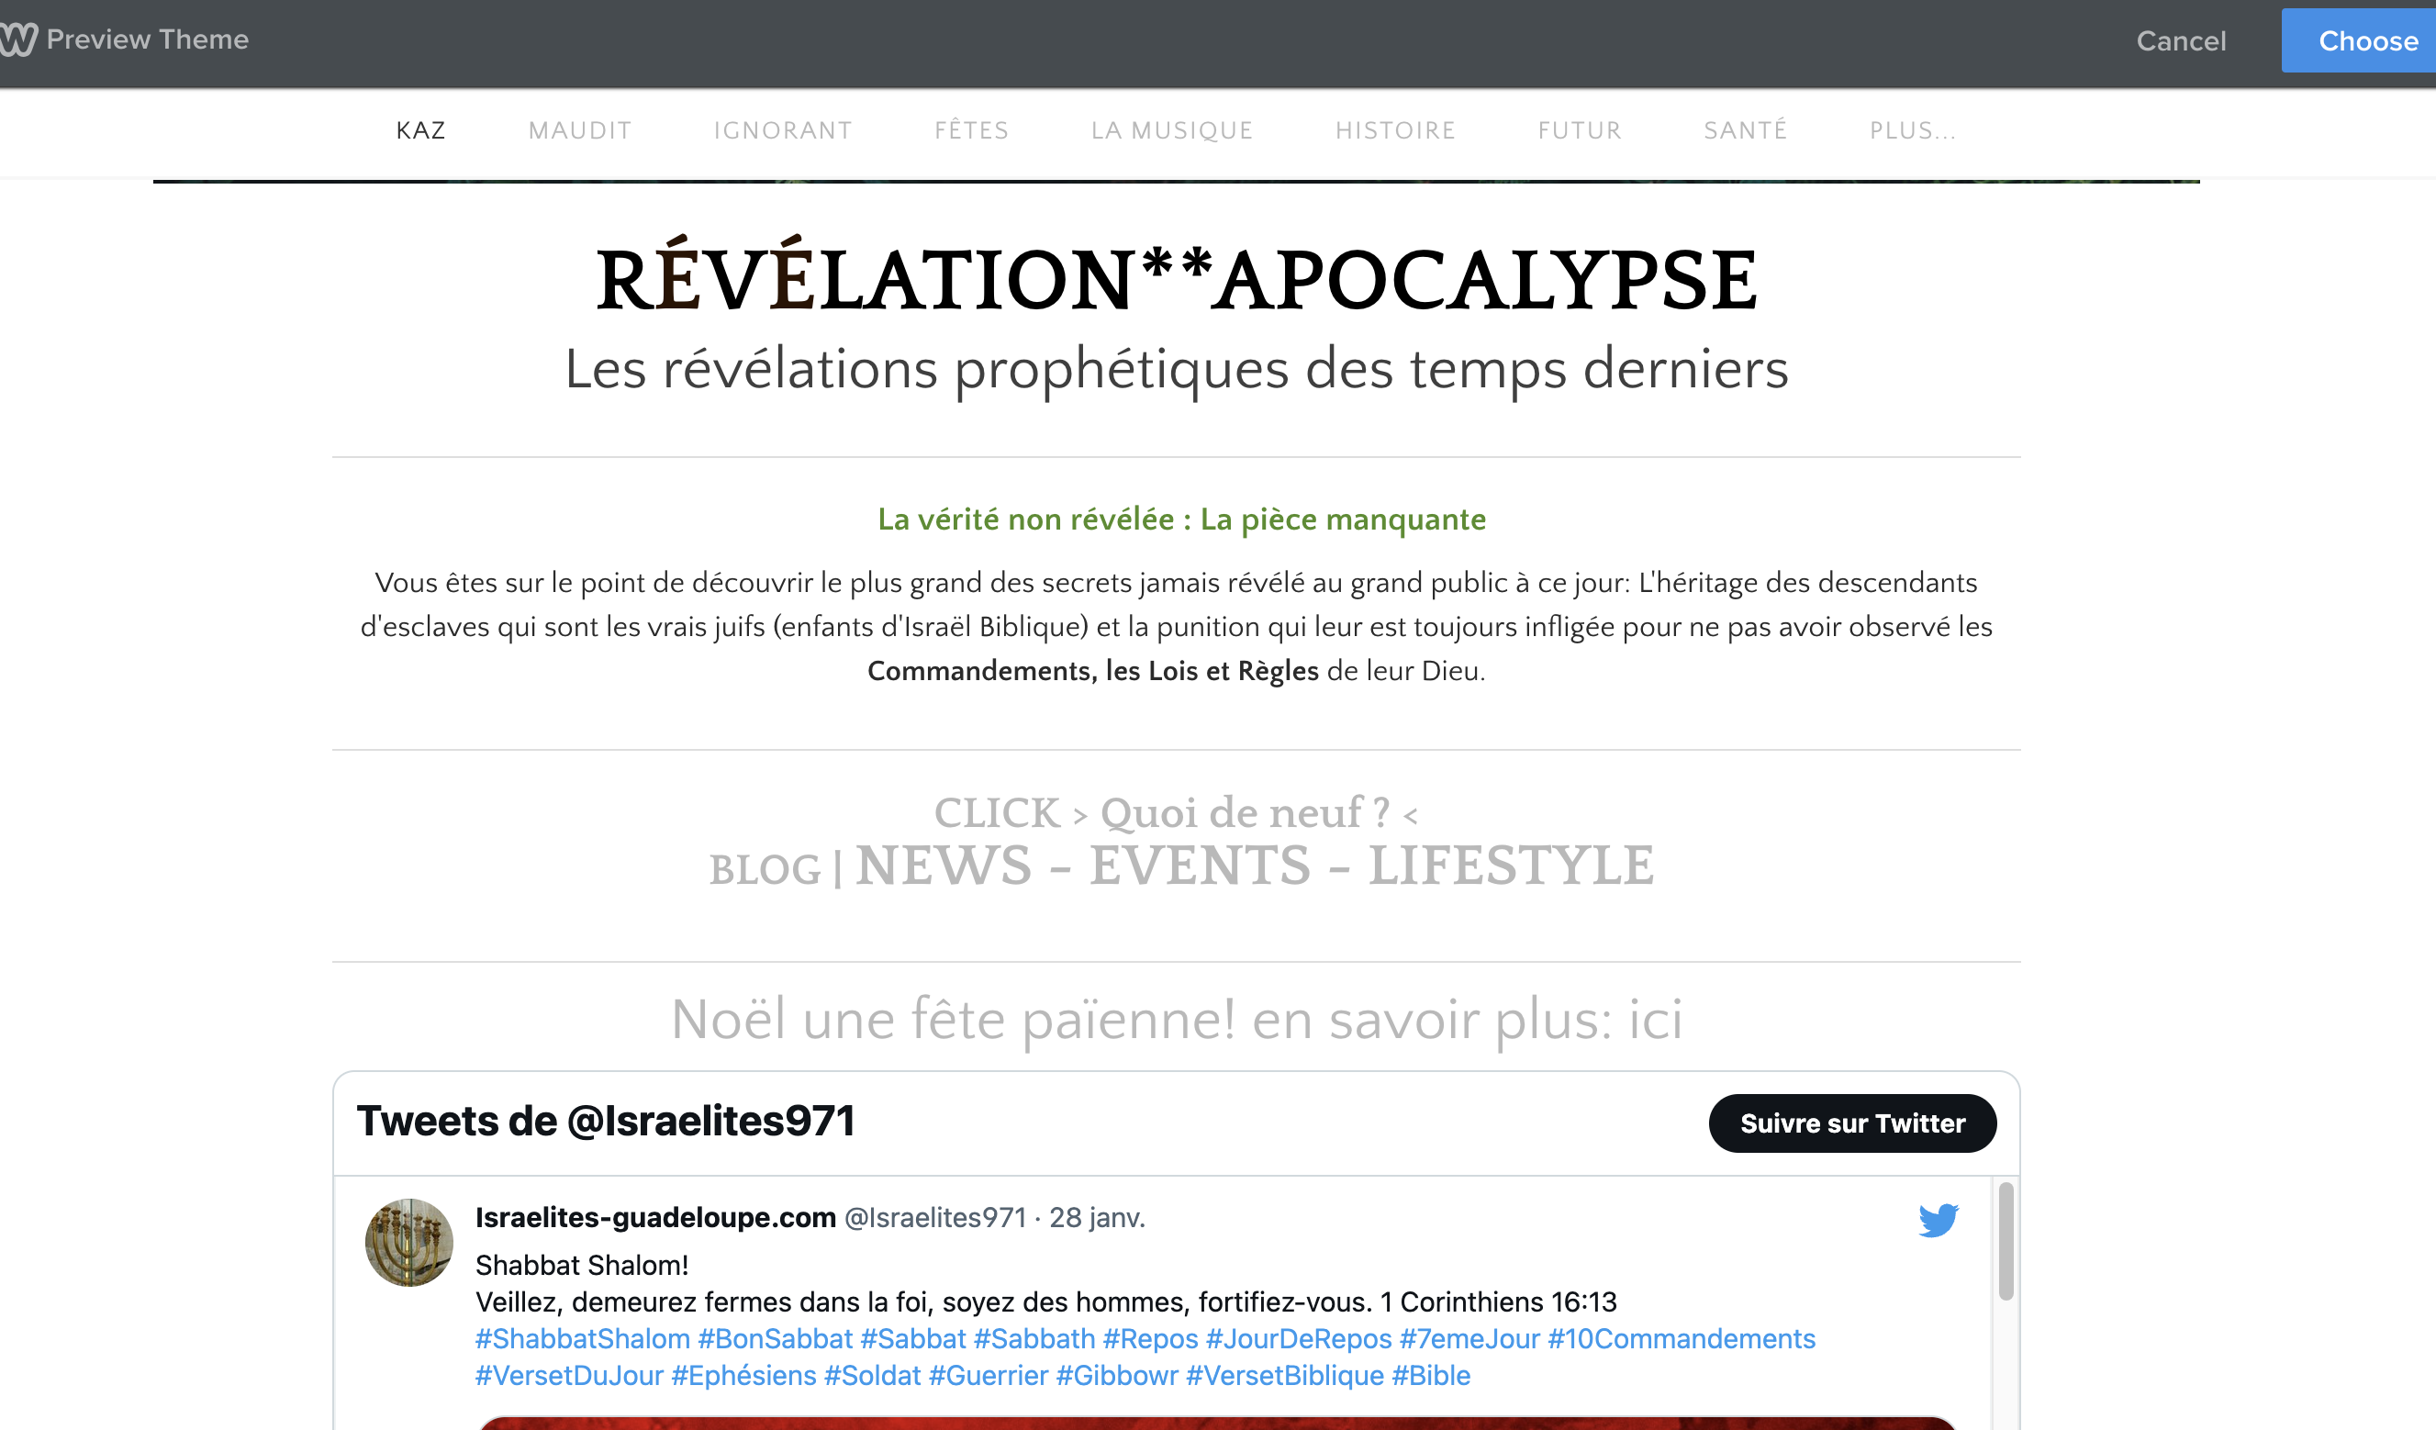Open the KAZ menu item

420,130
